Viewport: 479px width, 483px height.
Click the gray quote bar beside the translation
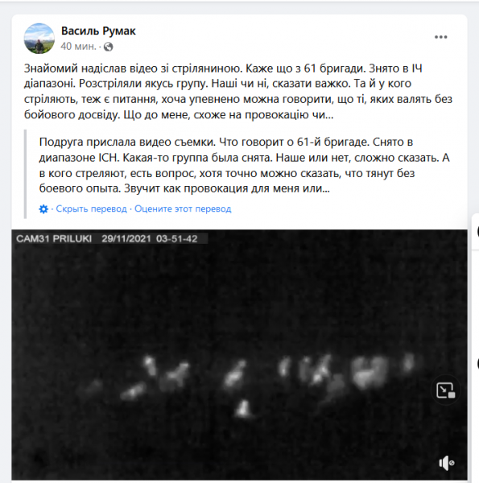[25, 174]
